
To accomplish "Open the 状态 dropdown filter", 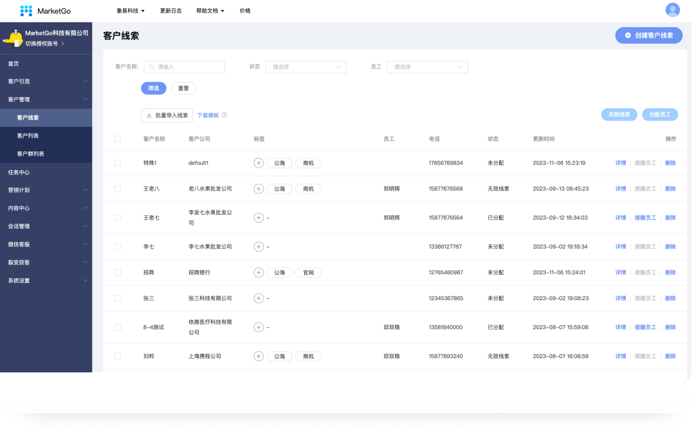I will point(305,67).
